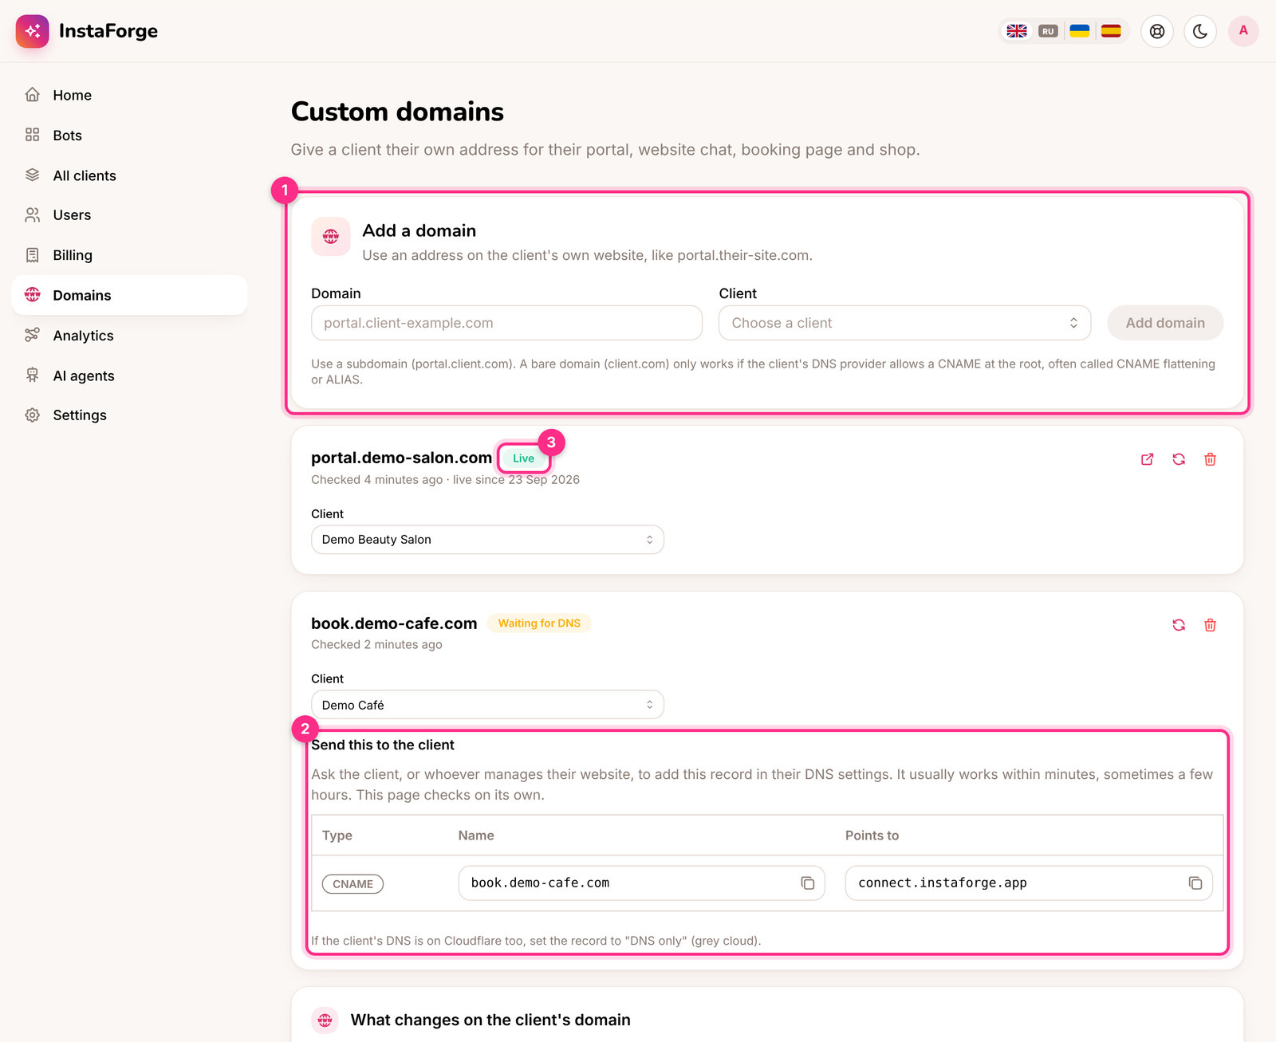Click "What changes on the client's domain" heading

click(x=490, y=1020)
